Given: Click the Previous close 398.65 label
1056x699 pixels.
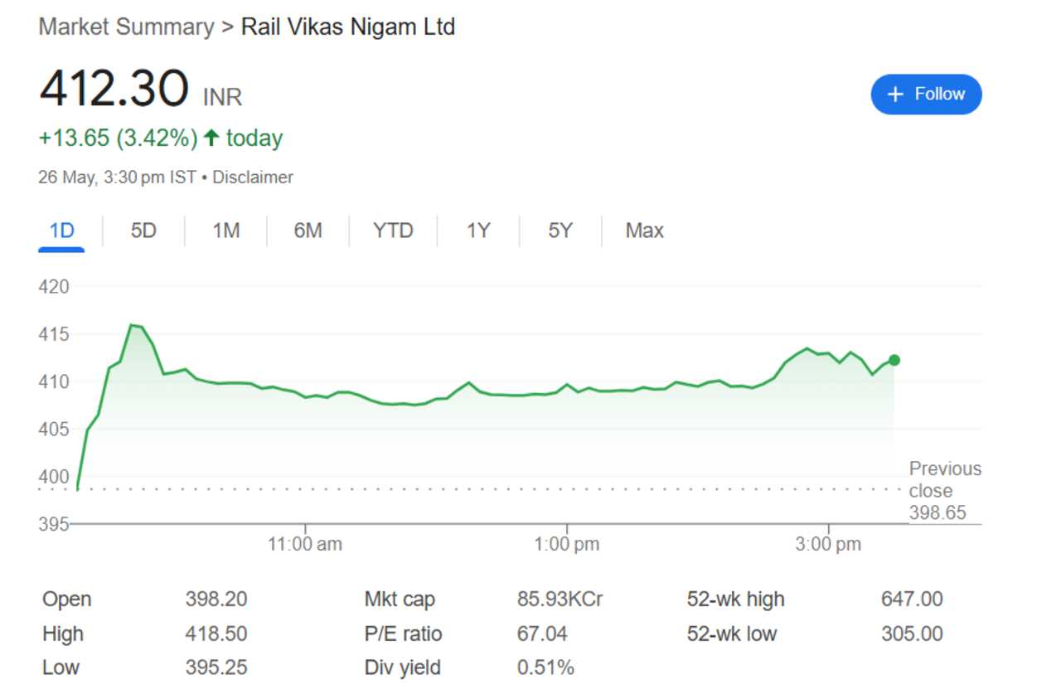Looking at the screenshot, I should pos(943,490).
